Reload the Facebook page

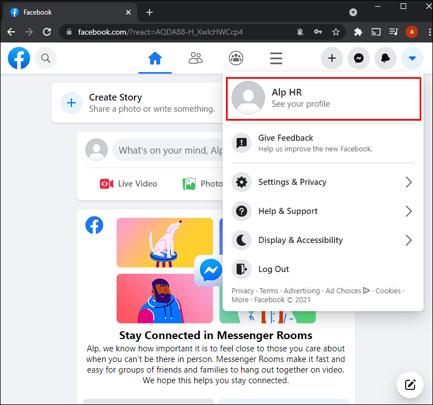coord(47,32)
